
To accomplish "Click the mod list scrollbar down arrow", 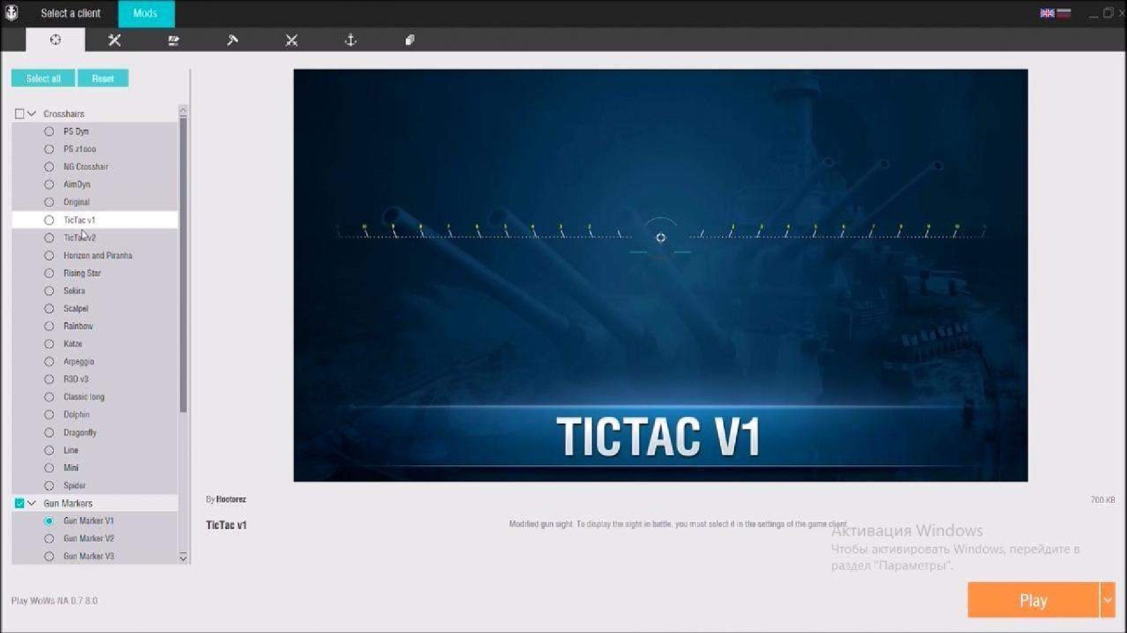I will (x=183, y=557).
